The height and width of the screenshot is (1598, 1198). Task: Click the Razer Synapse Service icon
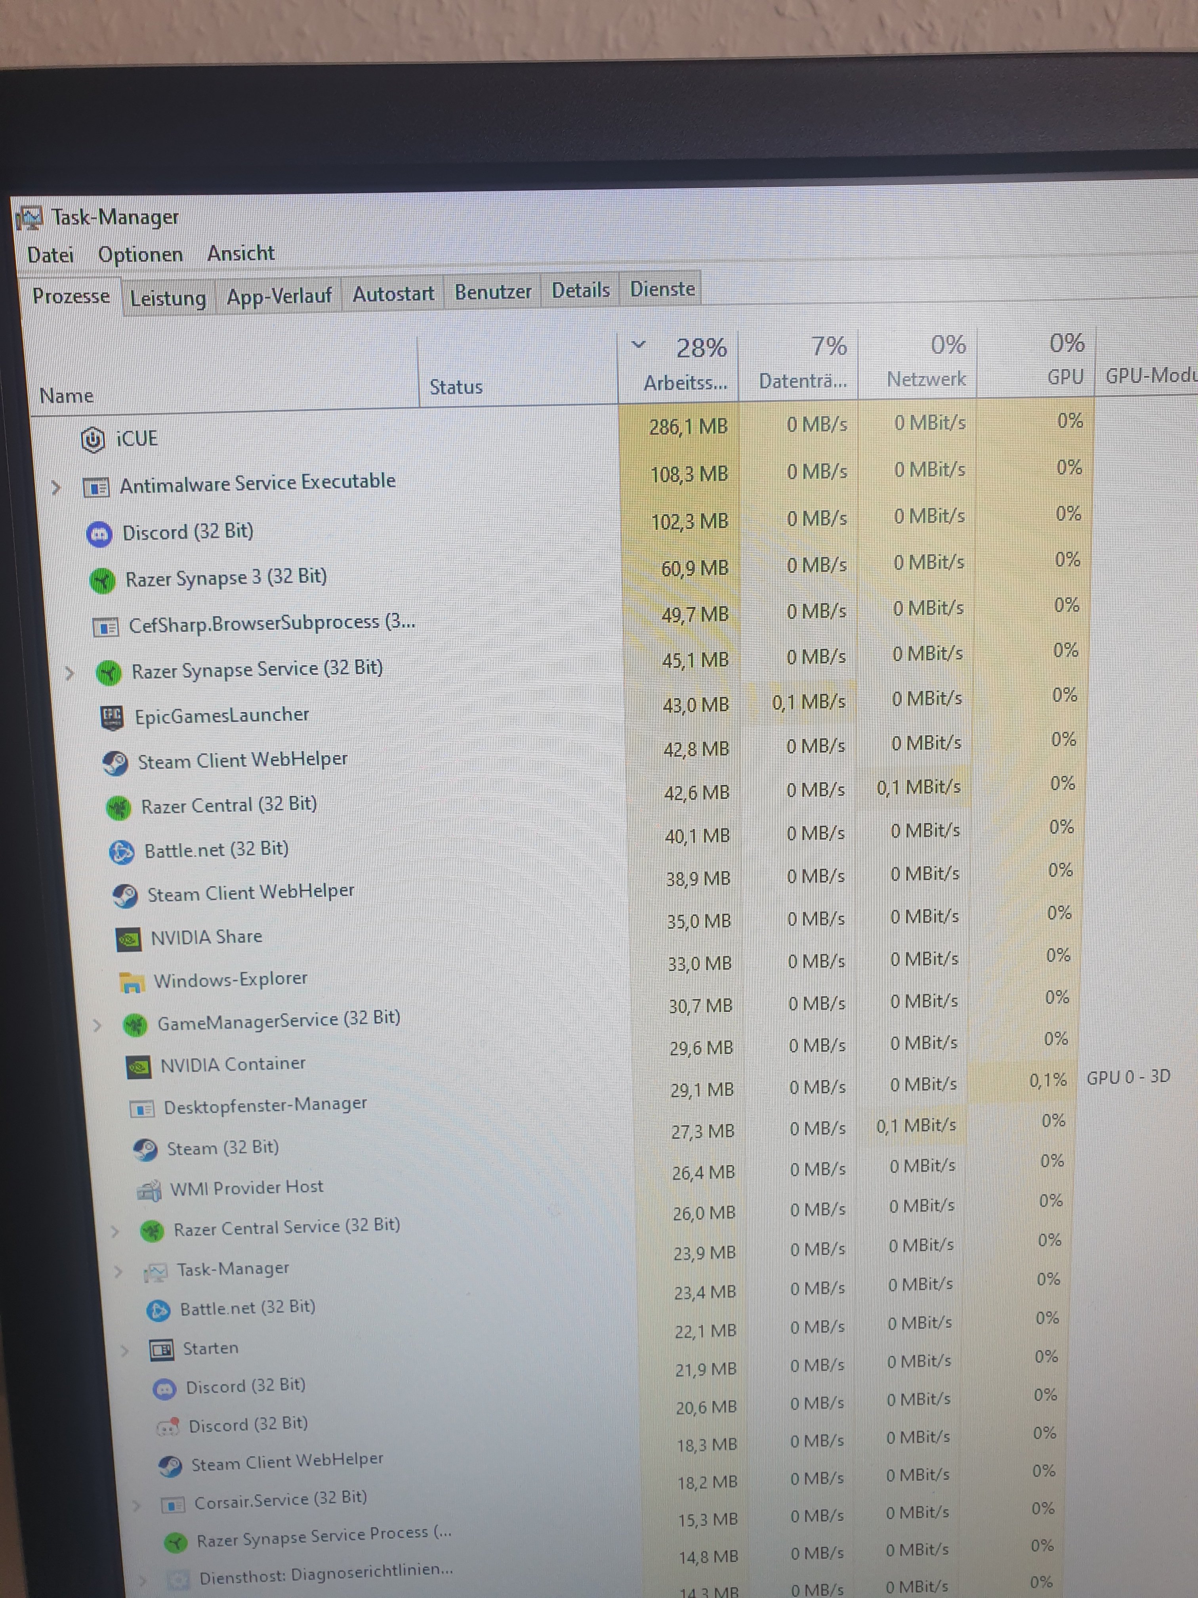tap(108, 673)
